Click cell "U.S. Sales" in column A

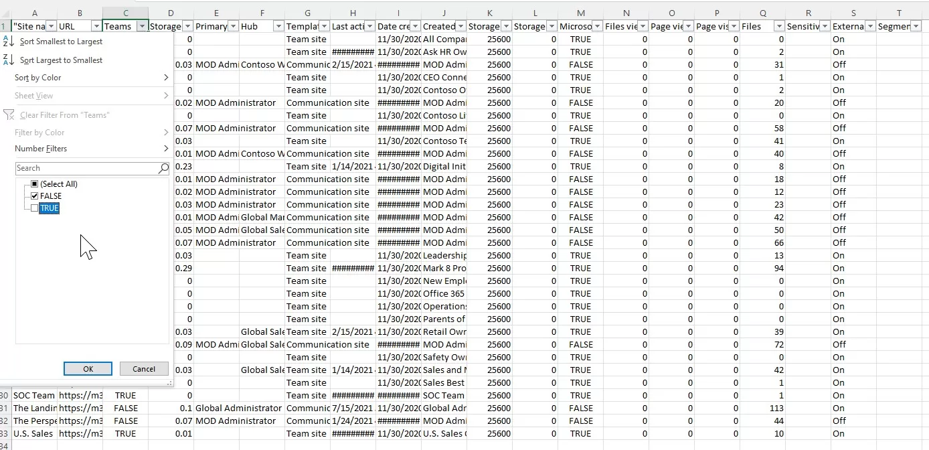34,433
